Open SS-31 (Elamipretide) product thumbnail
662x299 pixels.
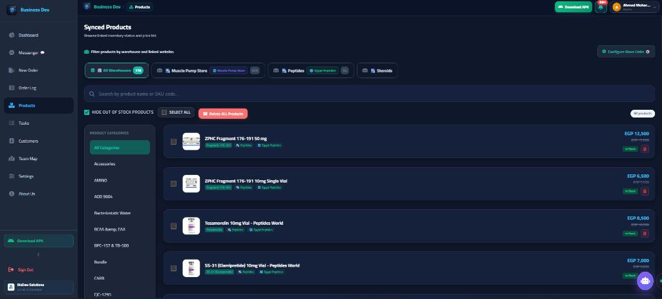point(191,268)
